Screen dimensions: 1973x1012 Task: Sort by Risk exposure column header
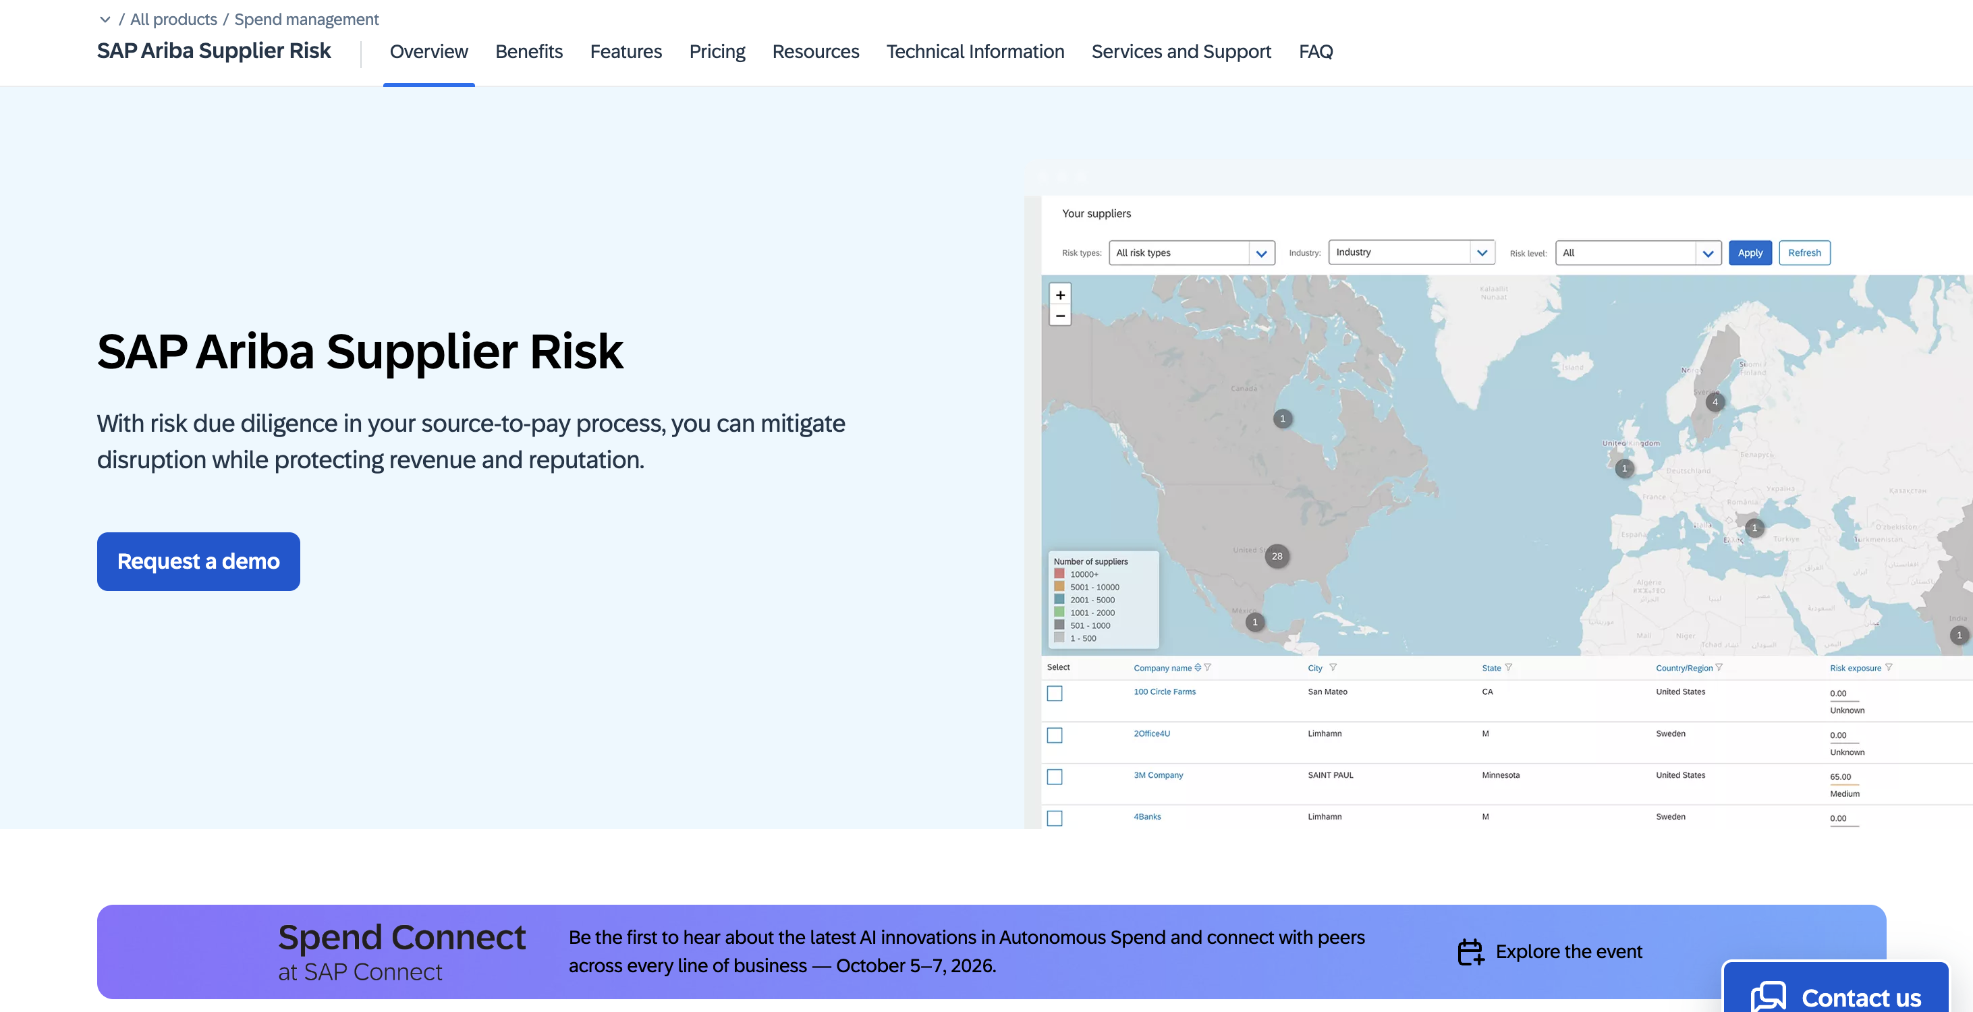coord(1855,668)
